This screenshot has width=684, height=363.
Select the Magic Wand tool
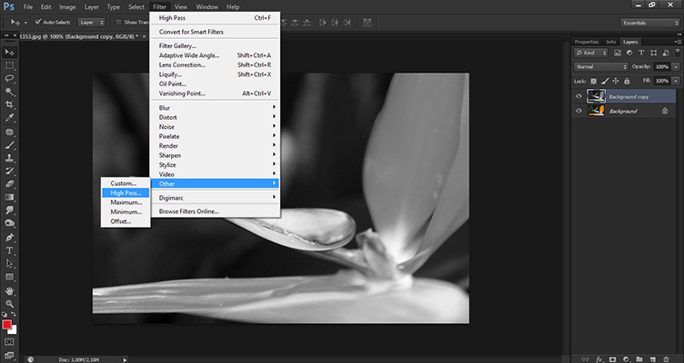tap(9, 92)
